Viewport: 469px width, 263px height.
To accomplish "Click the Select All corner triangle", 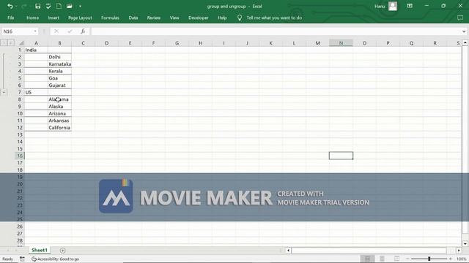I will coord(21,43).
